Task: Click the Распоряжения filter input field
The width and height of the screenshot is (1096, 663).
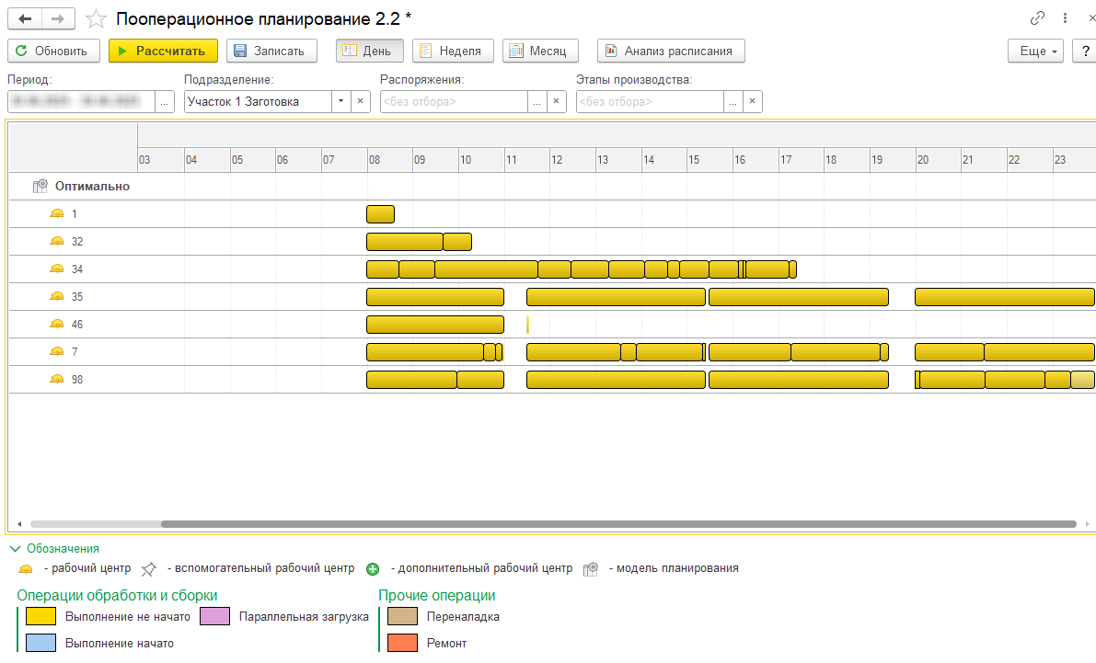Action: coord(454,101)
